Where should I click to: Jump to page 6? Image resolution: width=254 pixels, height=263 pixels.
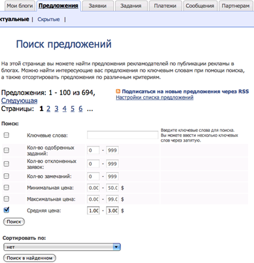coord(81,109)
